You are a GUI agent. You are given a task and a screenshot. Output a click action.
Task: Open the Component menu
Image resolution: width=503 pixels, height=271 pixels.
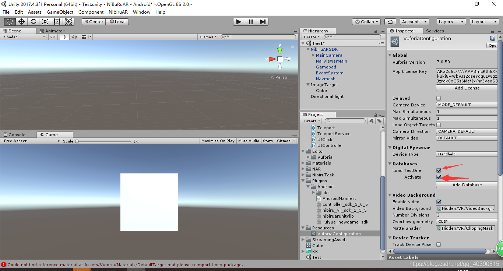[x=91, y=12]
